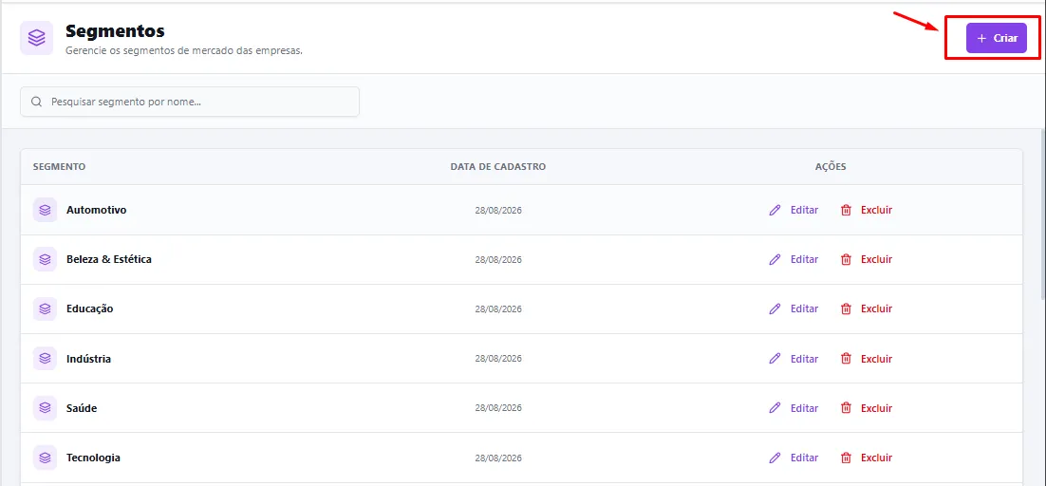
Task: Select the Beleza & Estética segment name
Action: point(109,259)
